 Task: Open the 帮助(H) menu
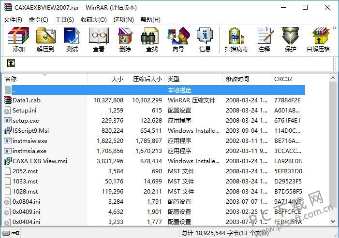[150, 20]
